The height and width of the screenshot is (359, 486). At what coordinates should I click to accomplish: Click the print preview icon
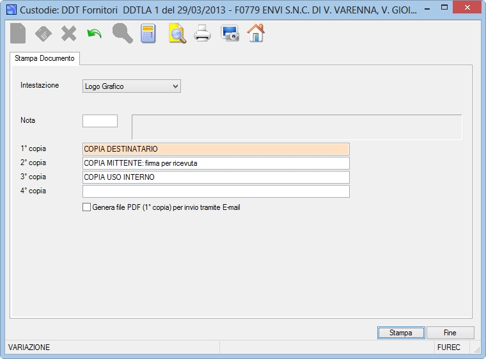pyautogui.click(x=177, y=33)
